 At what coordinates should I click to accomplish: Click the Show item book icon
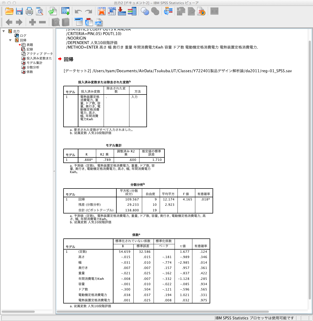56,22
